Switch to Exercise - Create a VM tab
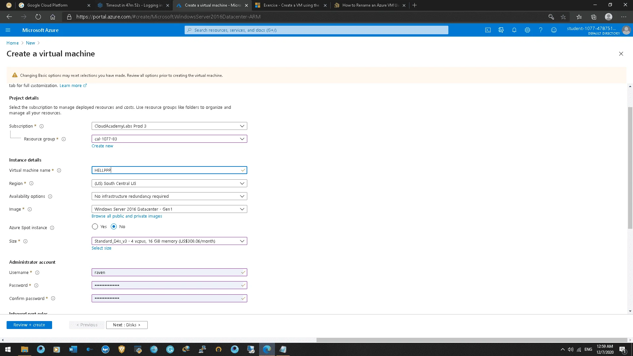Image resolution: width=633 pixels, height=356 pixels. point(291,5)
